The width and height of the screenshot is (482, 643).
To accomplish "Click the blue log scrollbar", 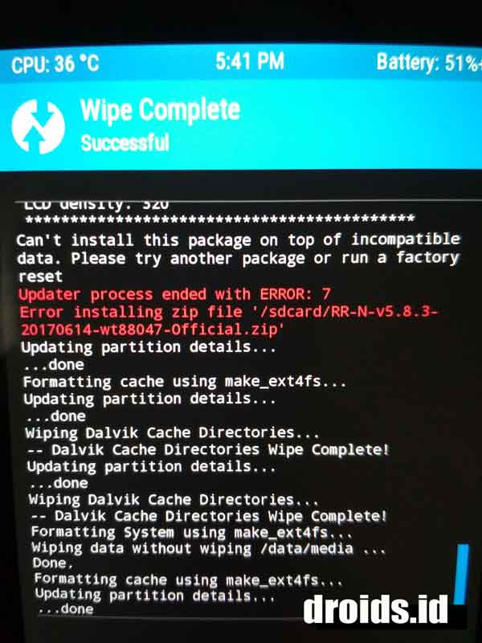I will click(x=461, y=574).
